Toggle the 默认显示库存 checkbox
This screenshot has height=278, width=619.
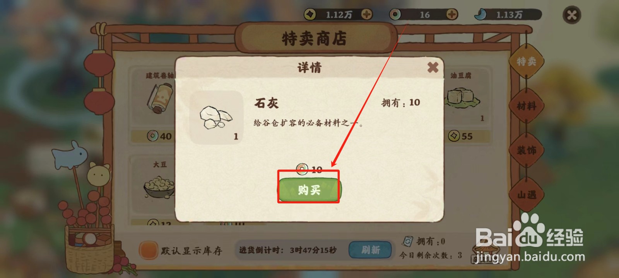click(x=148, y=250)
